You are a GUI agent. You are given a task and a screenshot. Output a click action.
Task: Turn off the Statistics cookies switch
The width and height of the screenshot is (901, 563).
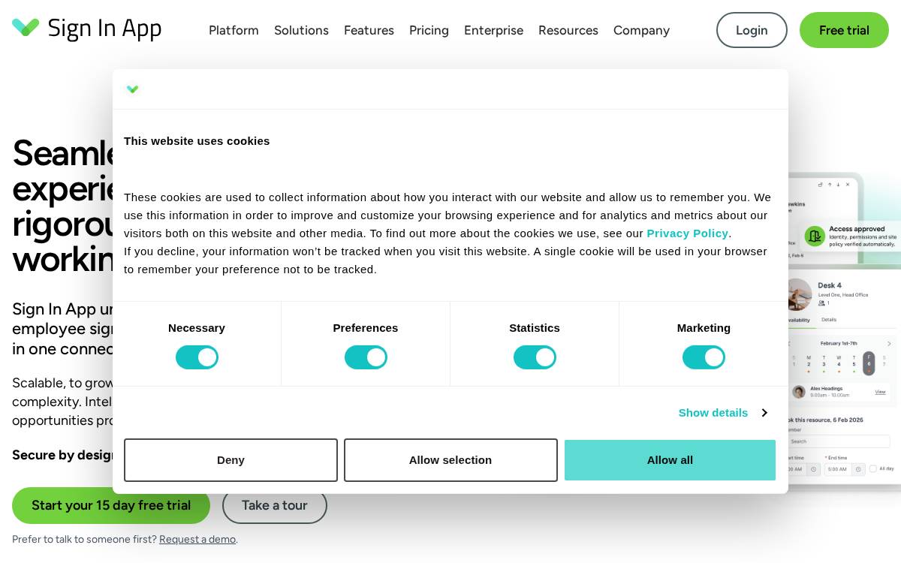coord(535,357)
